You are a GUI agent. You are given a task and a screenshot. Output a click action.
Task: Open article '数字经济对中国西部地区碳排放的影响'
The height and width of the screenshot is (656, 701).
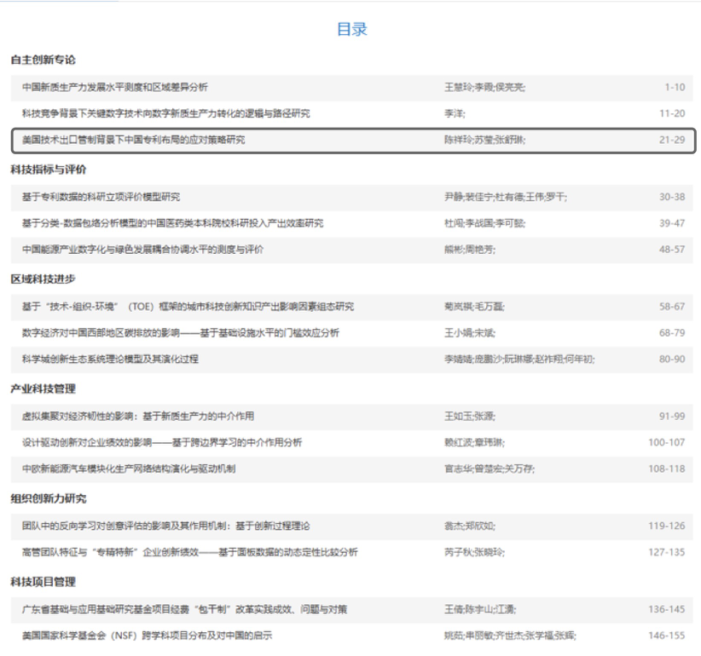[180, 333]
